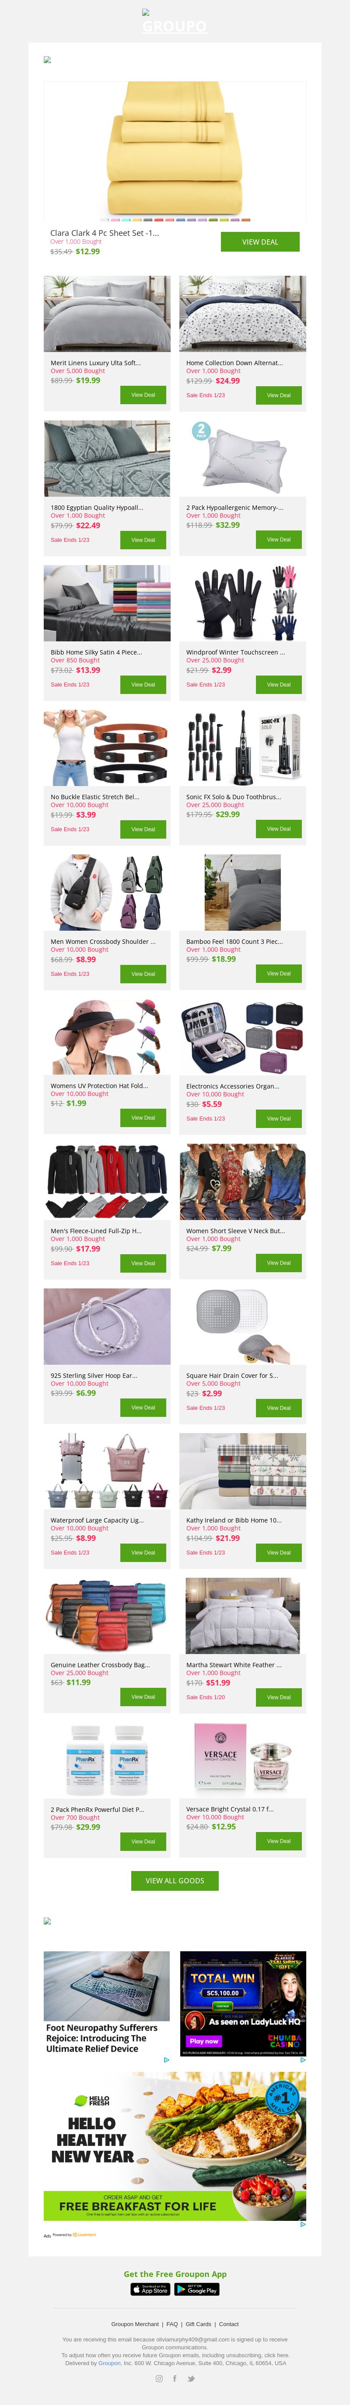The height and width of the screenshot is (2405, 350).
Task: Open the Facebook icon in footer
Action: tap(174, 2378)
